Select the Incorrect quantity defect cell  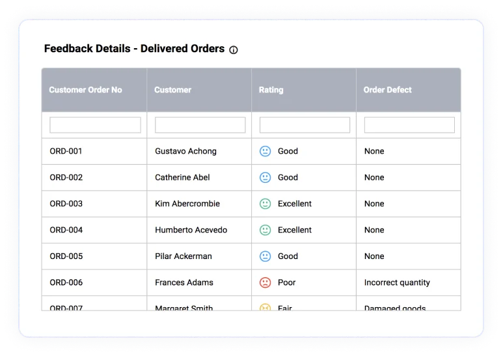(x=409, y=282)
